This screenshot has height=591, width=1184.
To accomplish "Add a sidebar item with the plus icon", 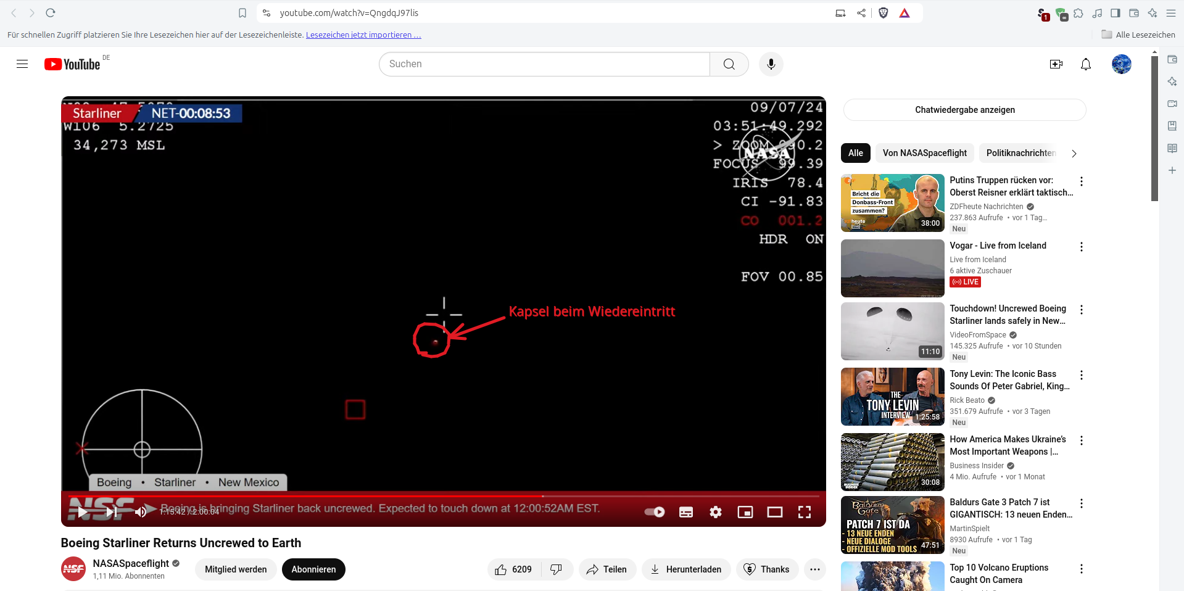I will pos(1172,170).
